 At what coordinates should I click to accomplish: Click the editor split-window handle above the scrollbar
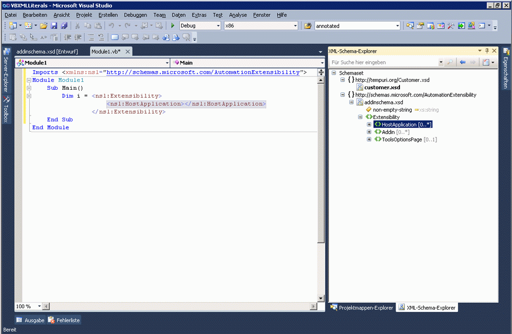pos(321,72)
